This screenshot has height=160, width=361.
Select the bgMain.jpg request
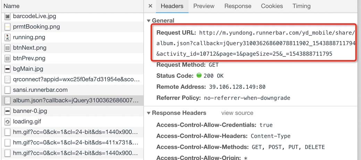[x=72, y=69]
